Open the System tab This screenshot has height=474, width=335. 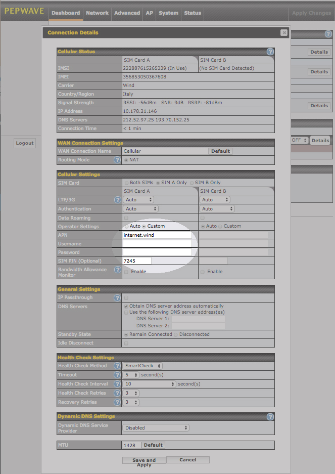click(x=168, y=13)
